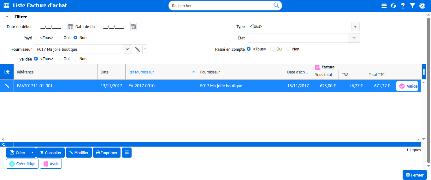Image resolution: width=431 pixels, height=180 pixels.
Task: Click the refresh icon in header
Action: [393, 6]
